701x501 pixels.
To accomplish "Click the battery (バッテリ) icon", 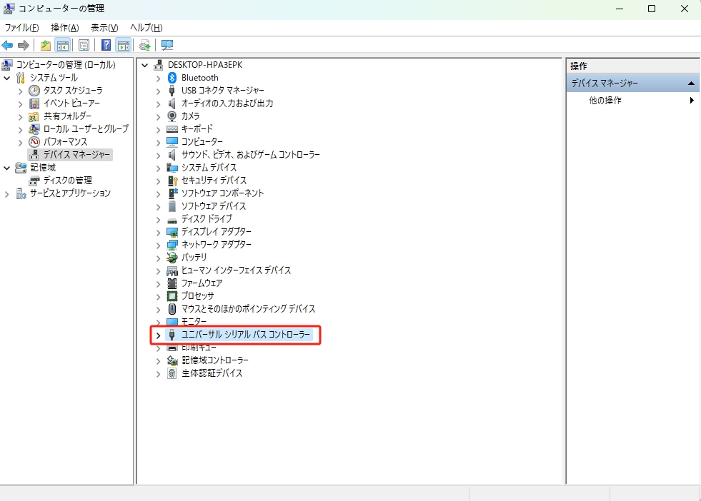I will [x=171, y=258].
